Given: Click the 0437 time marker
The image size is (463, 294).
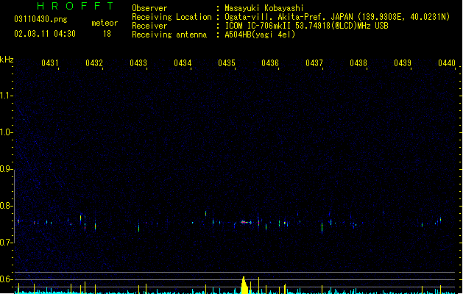Looking at the screenshot, I should coord(314,63).
